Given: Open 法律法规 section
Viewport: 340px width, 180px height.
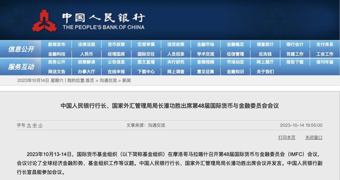Looking at the screenshot, I should tap(87, 44).
